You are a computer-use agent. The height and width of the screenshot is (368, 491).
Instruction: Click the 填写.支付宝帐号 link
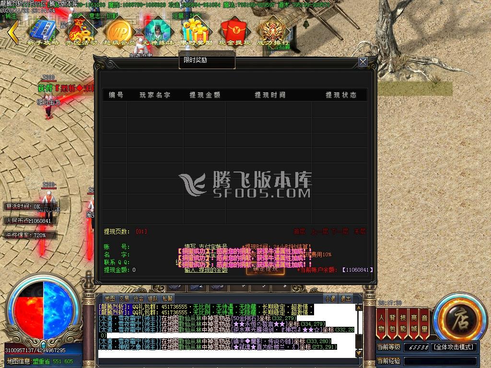[x=206, y=247]
